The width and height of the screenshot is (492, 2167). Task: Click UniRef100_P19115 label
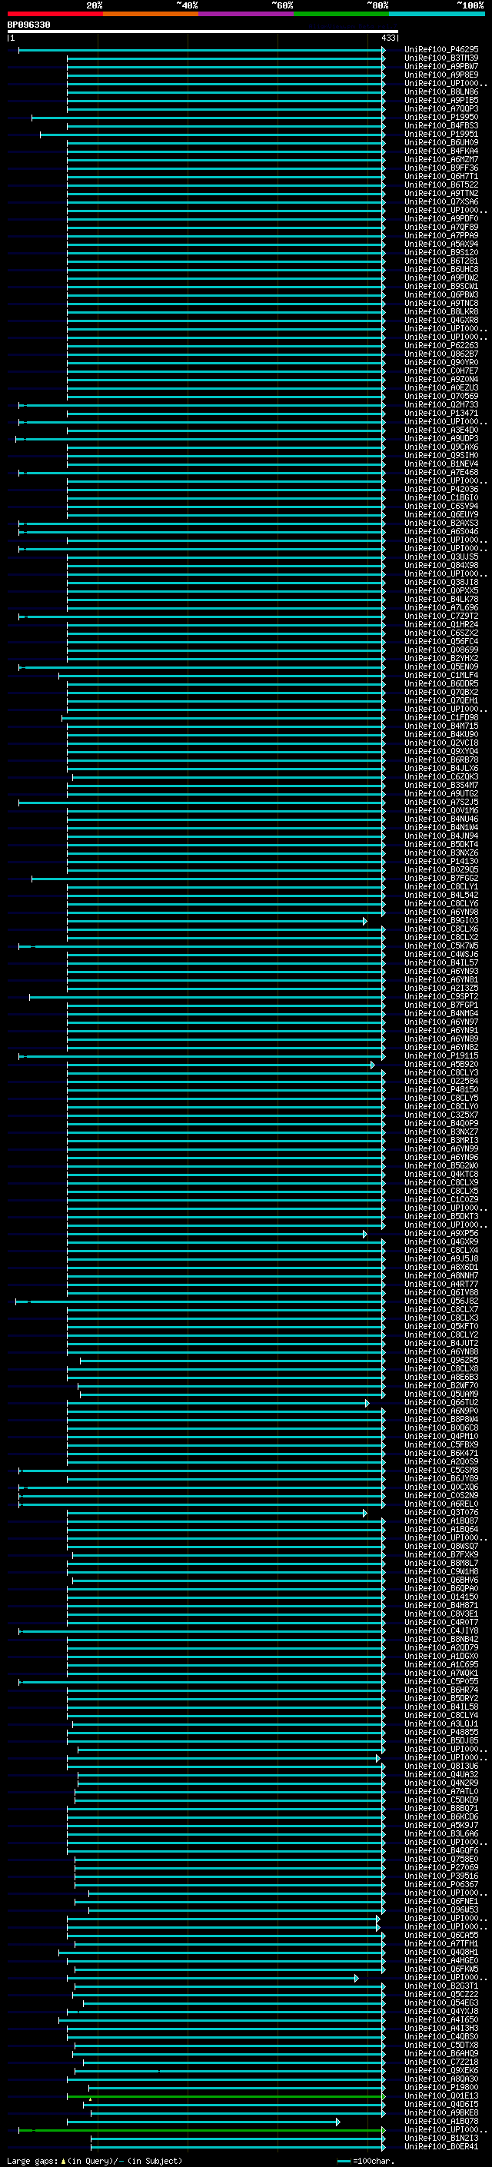pos(441,1055)
